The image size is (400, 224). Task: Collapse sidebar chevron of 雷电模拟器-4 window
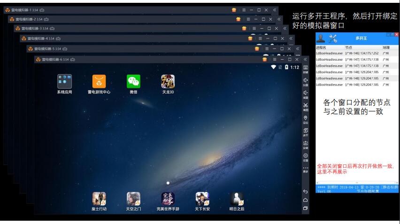point(291,39)
